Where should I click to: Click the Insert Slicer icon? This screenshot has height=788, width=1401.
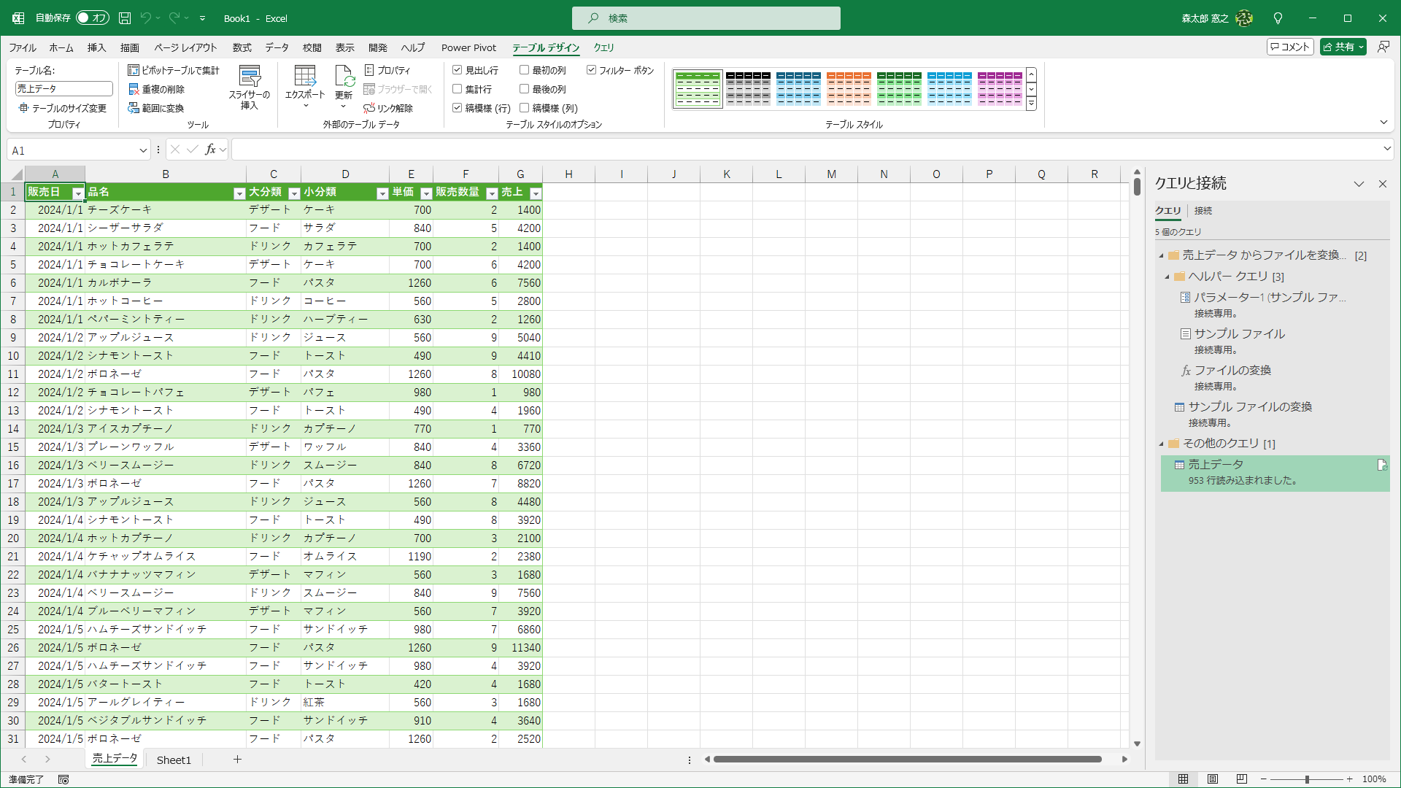250,77
